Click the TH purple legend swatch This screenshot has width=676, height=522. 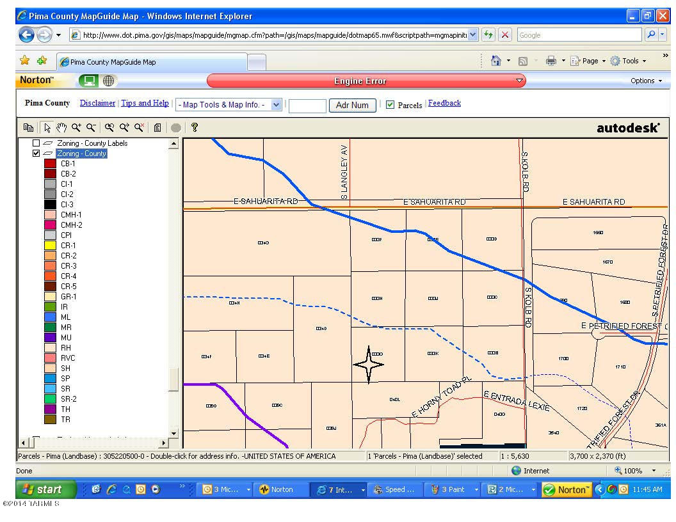tap(50, 409)
